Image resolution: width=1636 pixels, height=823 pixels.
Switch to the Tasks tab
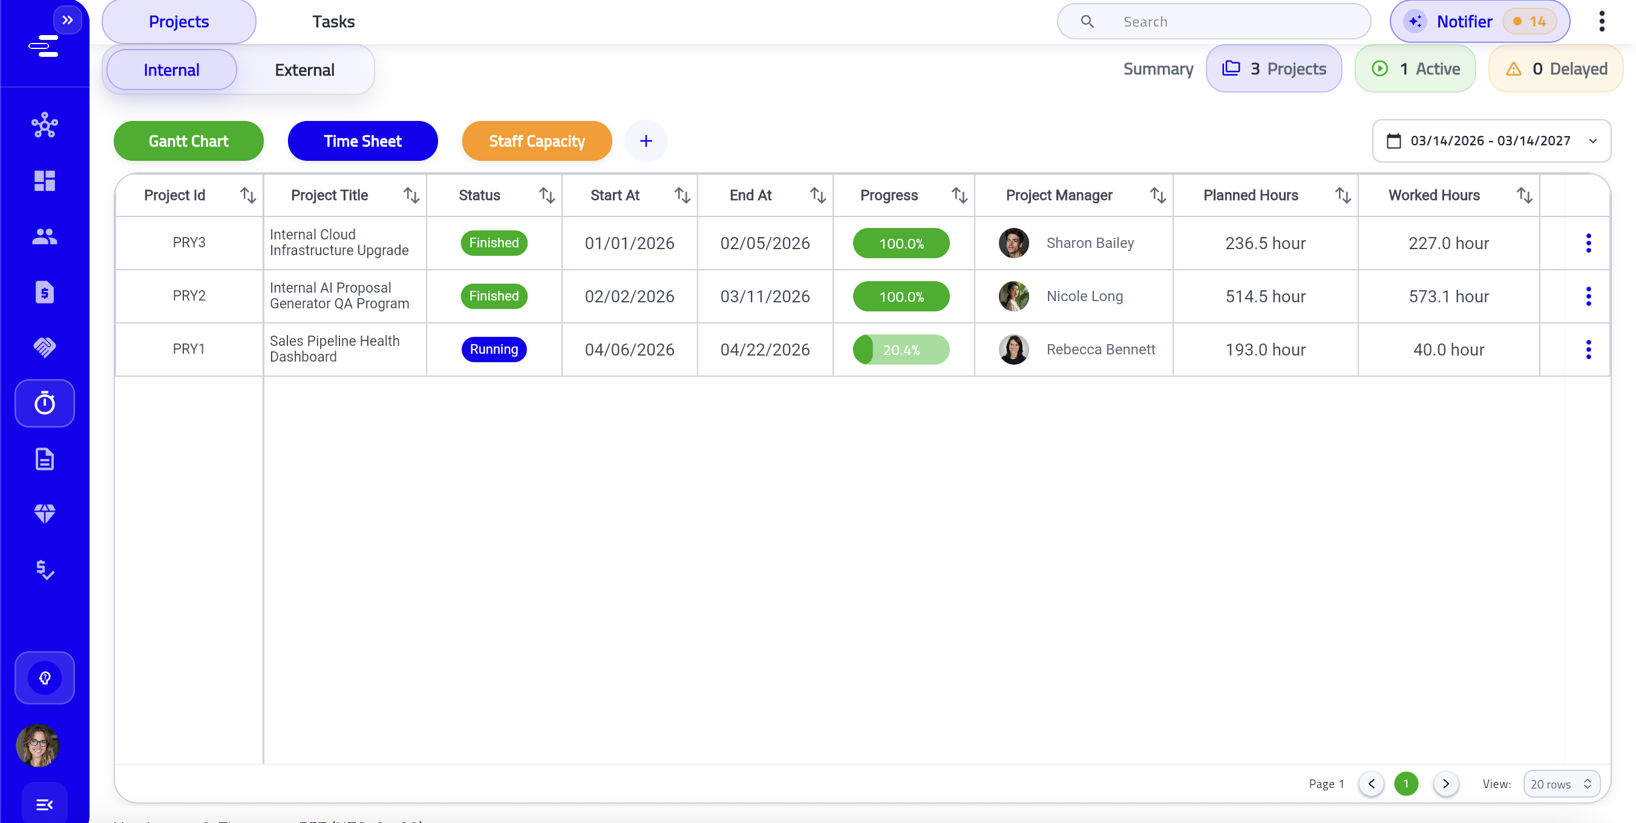[x=333, y=22]
